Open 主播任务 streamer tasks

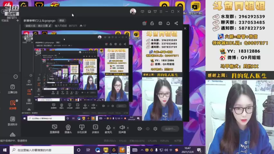pyautogui.click(x=13, y=89)
